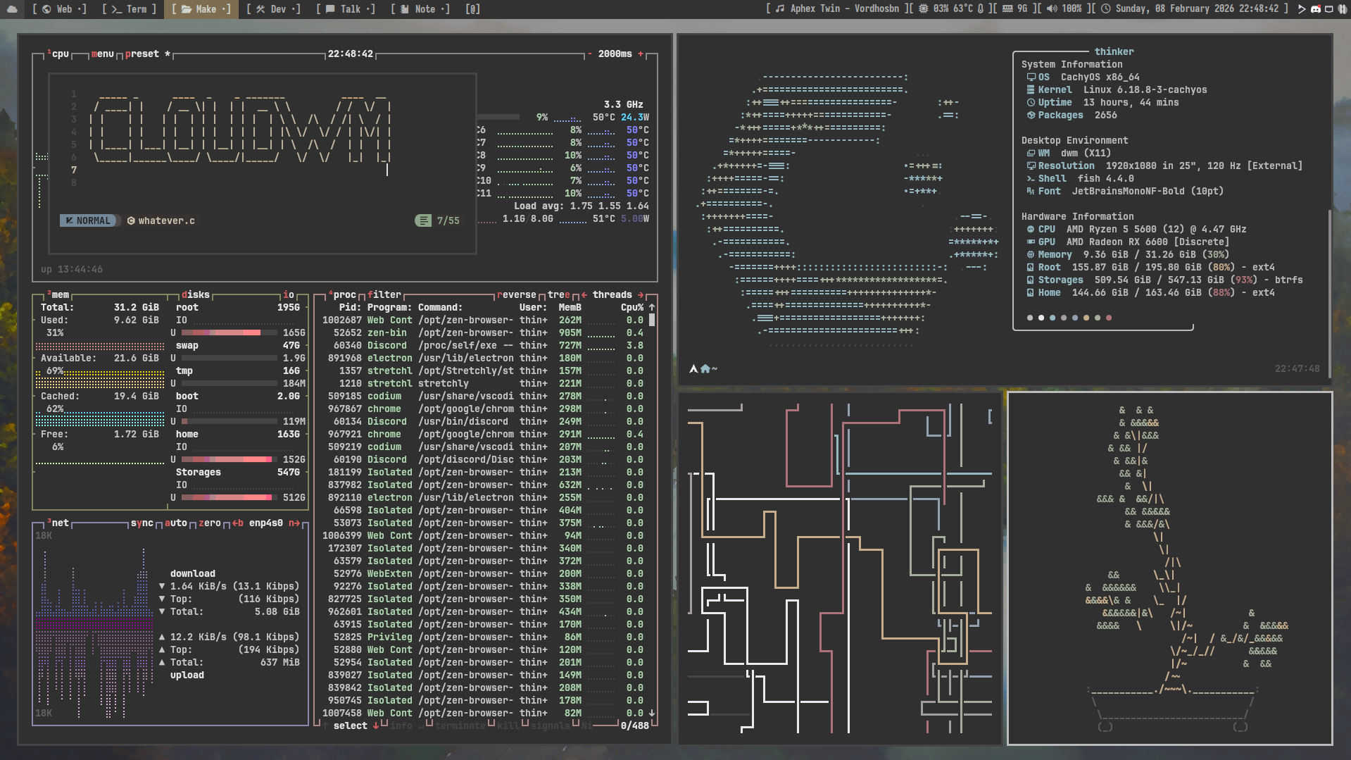This screenshot has width=1351, height=760.
Task: Click the kill action in the proc footer
Action: 508,725
